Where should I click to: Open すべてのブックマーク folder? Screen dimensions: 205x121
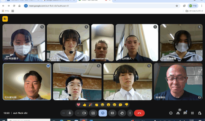[x=194, y=11]
